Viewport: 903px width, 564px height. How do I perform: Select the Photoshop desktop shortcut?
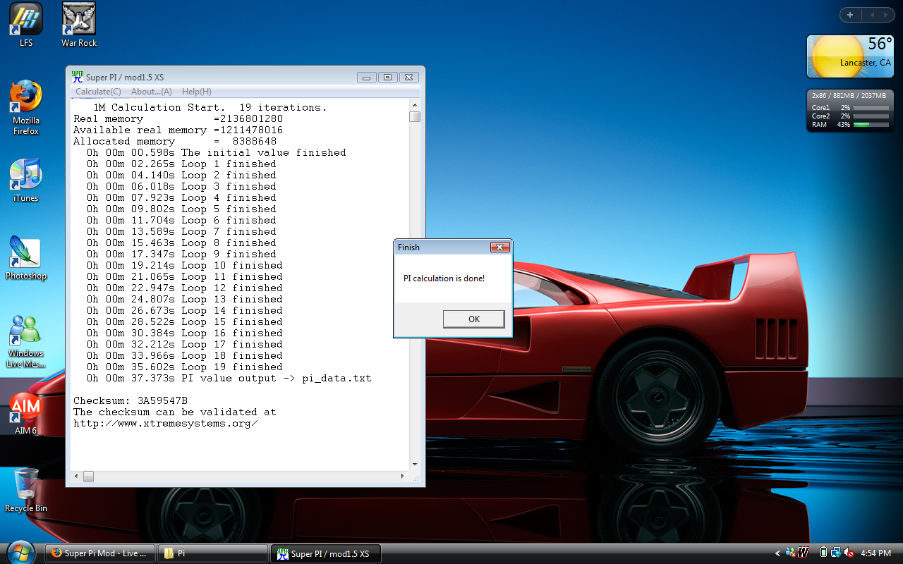click(26, 258)
